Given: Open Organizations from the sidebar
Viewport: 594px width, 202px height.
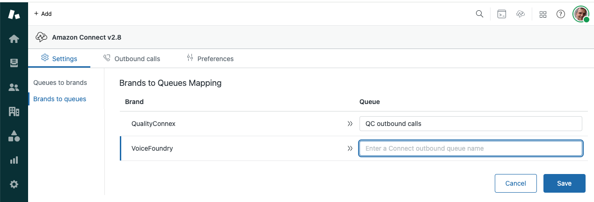Looking at the screenshot, I should [x=14, y=111].
